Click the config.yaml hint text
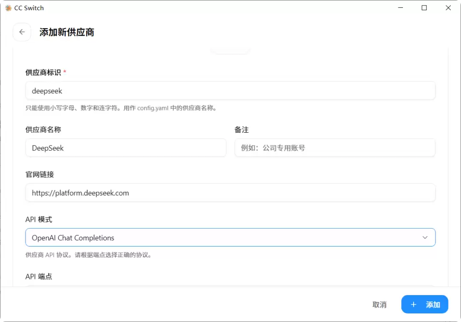This screenshot has width=461, height=322. 122,108
